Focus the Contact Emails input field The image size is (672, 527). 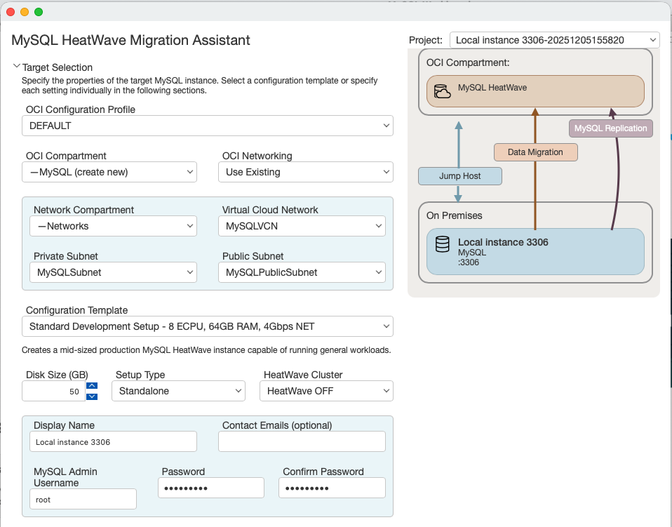point(302,441)
